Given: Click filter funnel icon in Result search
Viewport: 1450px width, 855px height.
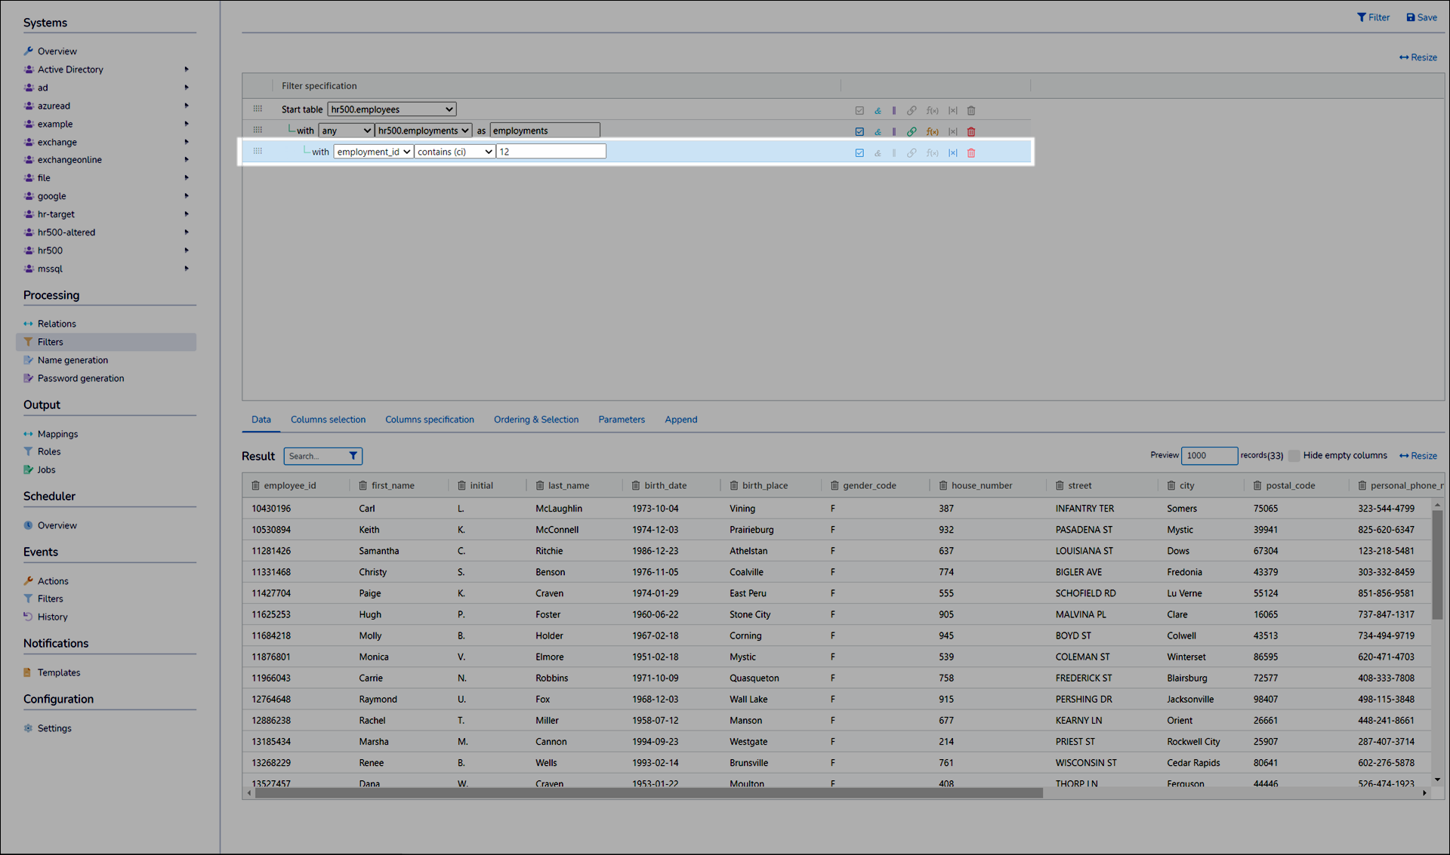Looking at the screenshot, I should tap(353, 456).
